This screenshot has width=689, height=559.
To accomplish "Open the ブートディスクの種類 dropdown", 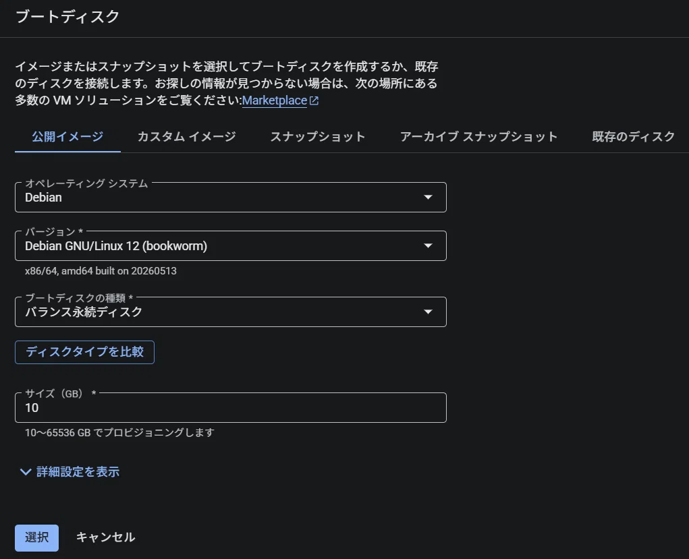I will (231, 312).
